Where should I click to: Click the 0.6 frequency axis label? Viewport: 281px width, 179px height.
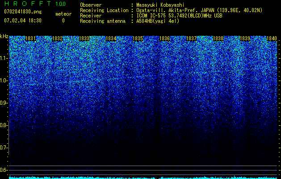click(4, 170)
